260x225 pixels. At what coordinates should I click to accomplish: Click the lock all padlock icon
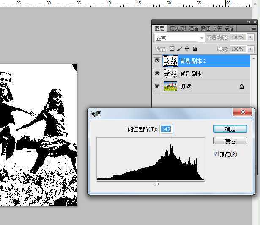(x=194, y=49)
